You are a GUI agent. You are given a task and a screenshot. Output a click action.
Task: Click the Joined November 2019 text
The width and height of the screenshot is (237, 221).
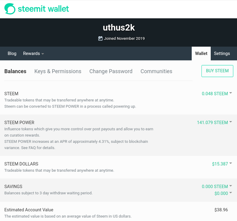pos(124,39)
